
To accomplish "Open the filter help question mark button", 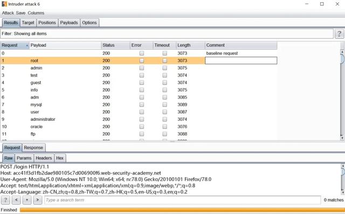I will click(x=339, y=34).
